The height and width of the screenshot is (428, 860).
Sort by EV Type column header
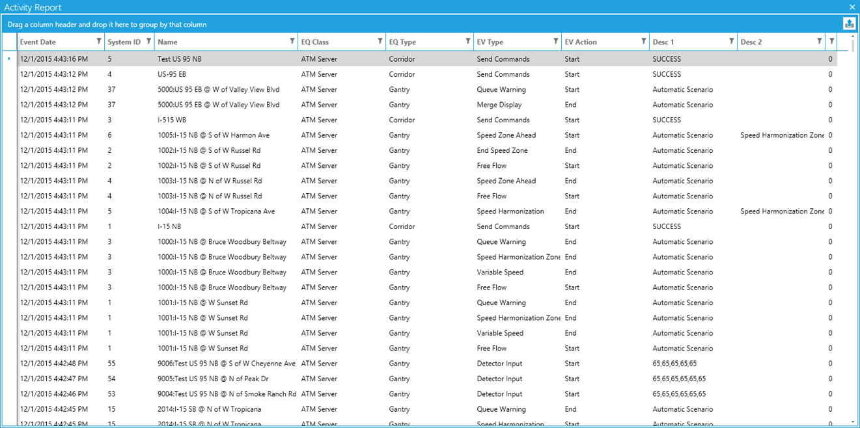[490, 42]
